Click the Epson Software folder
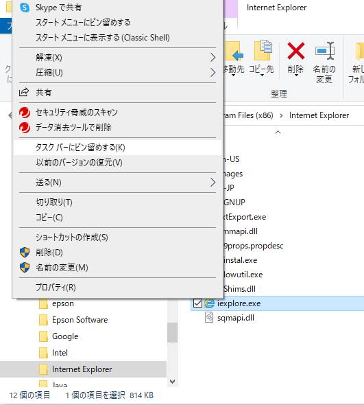Viewport: 364px width, 405px height. pyautogui.click(x=80, y=320)
